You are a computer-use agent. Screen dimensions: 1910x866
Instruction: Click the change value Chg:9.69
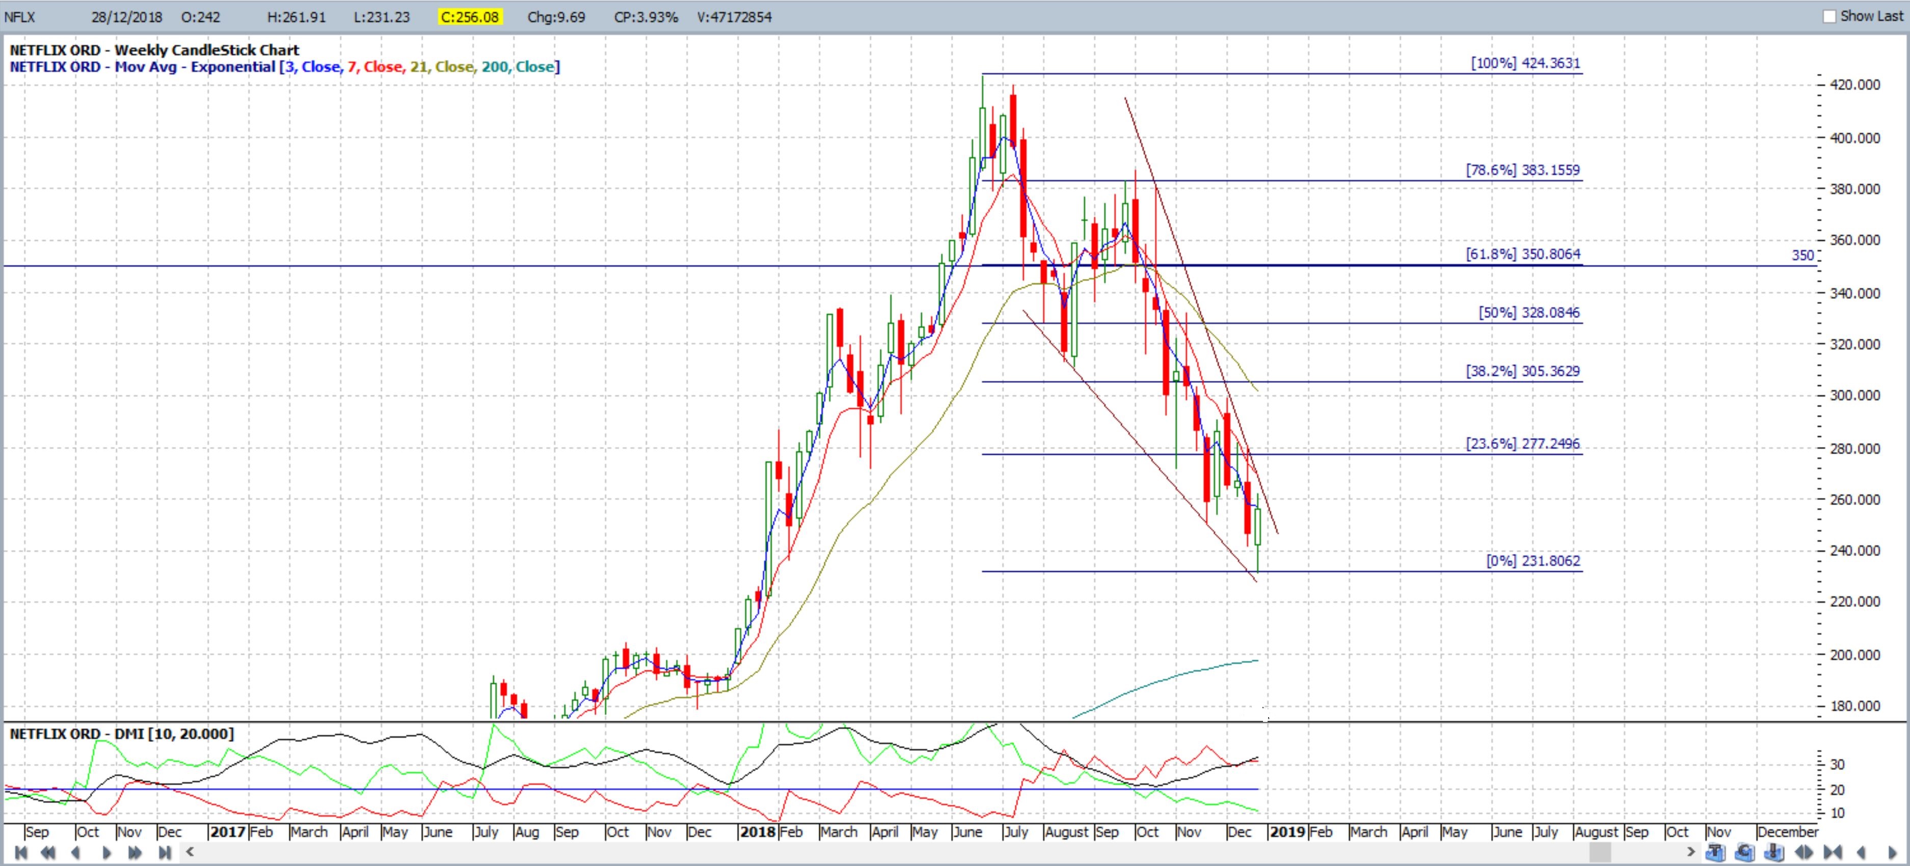556,17
